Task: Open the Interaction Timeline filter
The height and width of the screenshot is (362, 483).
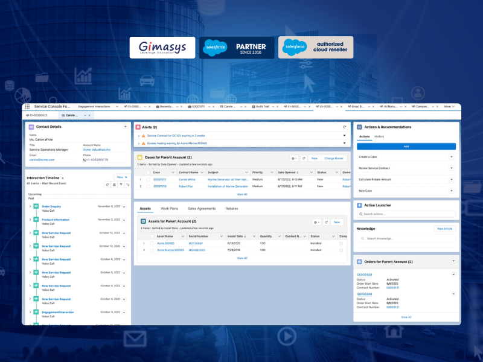Action: 121,185
